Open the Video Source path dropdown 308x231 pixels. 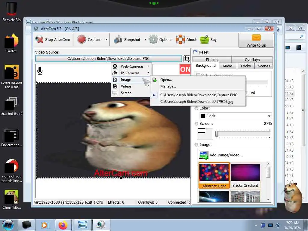(108, 59)
